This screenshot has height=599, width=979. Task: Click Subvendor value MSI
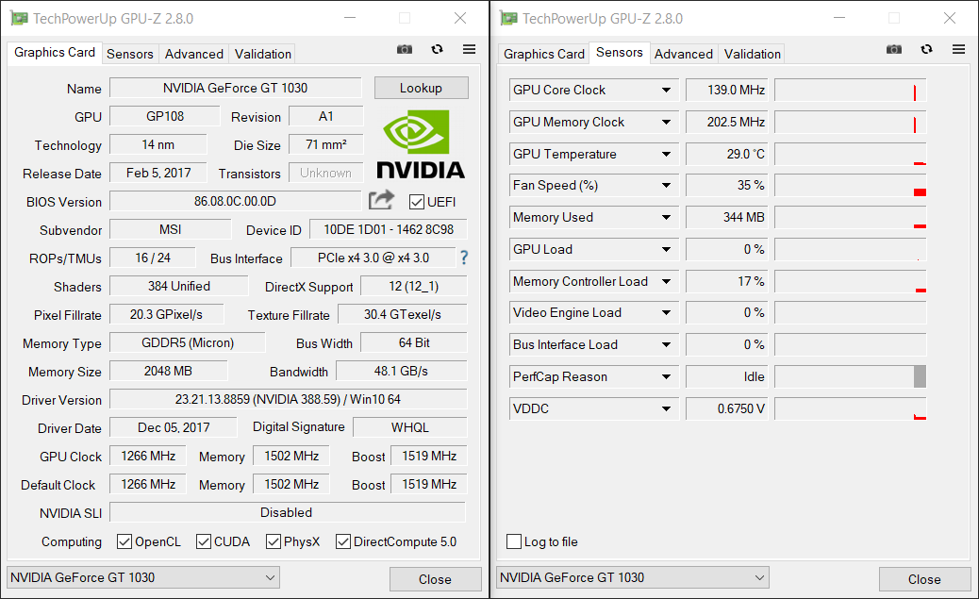pos(171,229)
